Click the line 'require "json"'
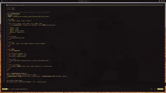Viewport: 166px width, 93px height. tap(11, 8)
